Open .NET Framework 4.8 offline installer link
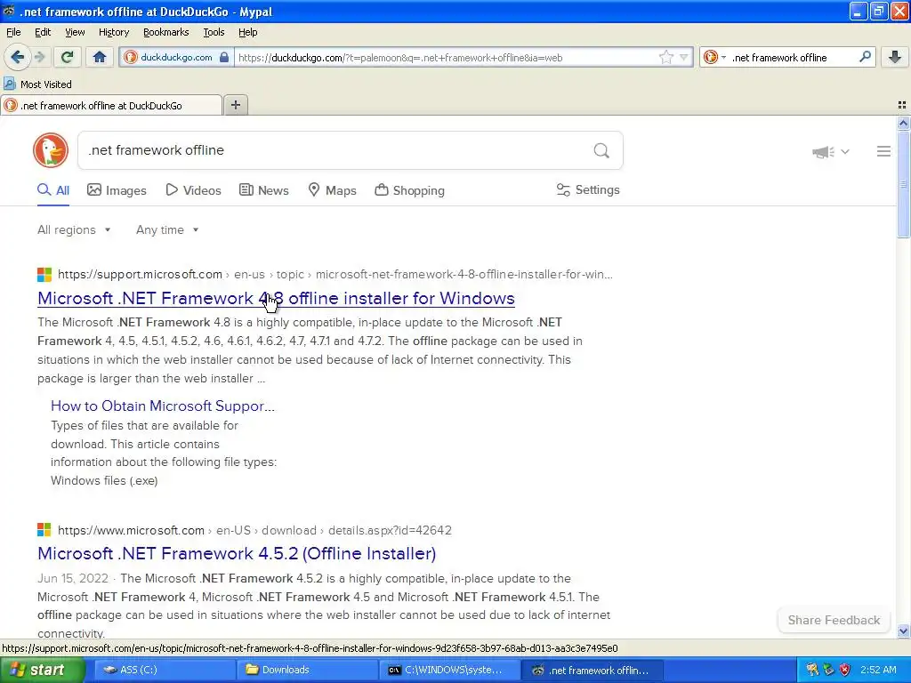 276,298
